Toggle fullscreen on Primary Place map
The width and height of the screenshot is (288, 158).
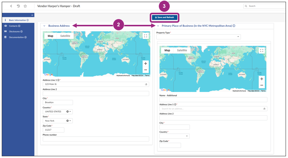[x=262, y=51]
